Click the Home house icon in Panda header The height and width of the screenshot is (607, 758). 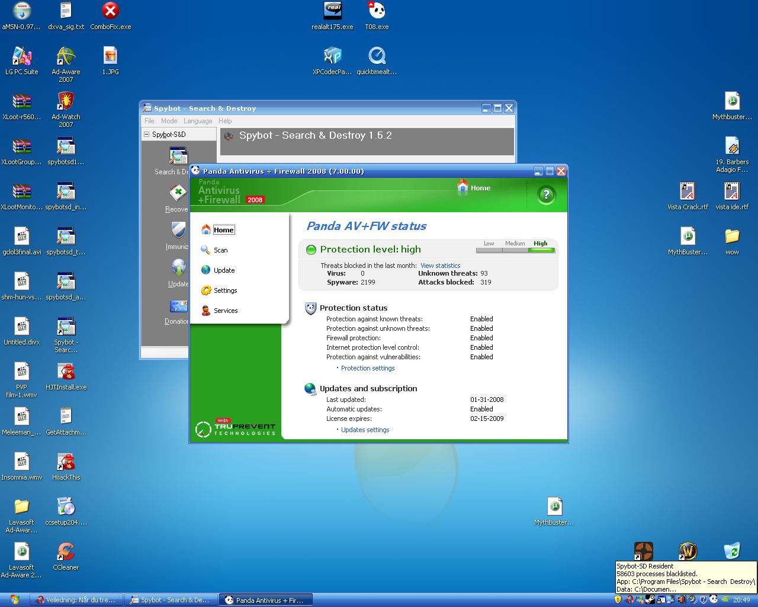[462, 187]
